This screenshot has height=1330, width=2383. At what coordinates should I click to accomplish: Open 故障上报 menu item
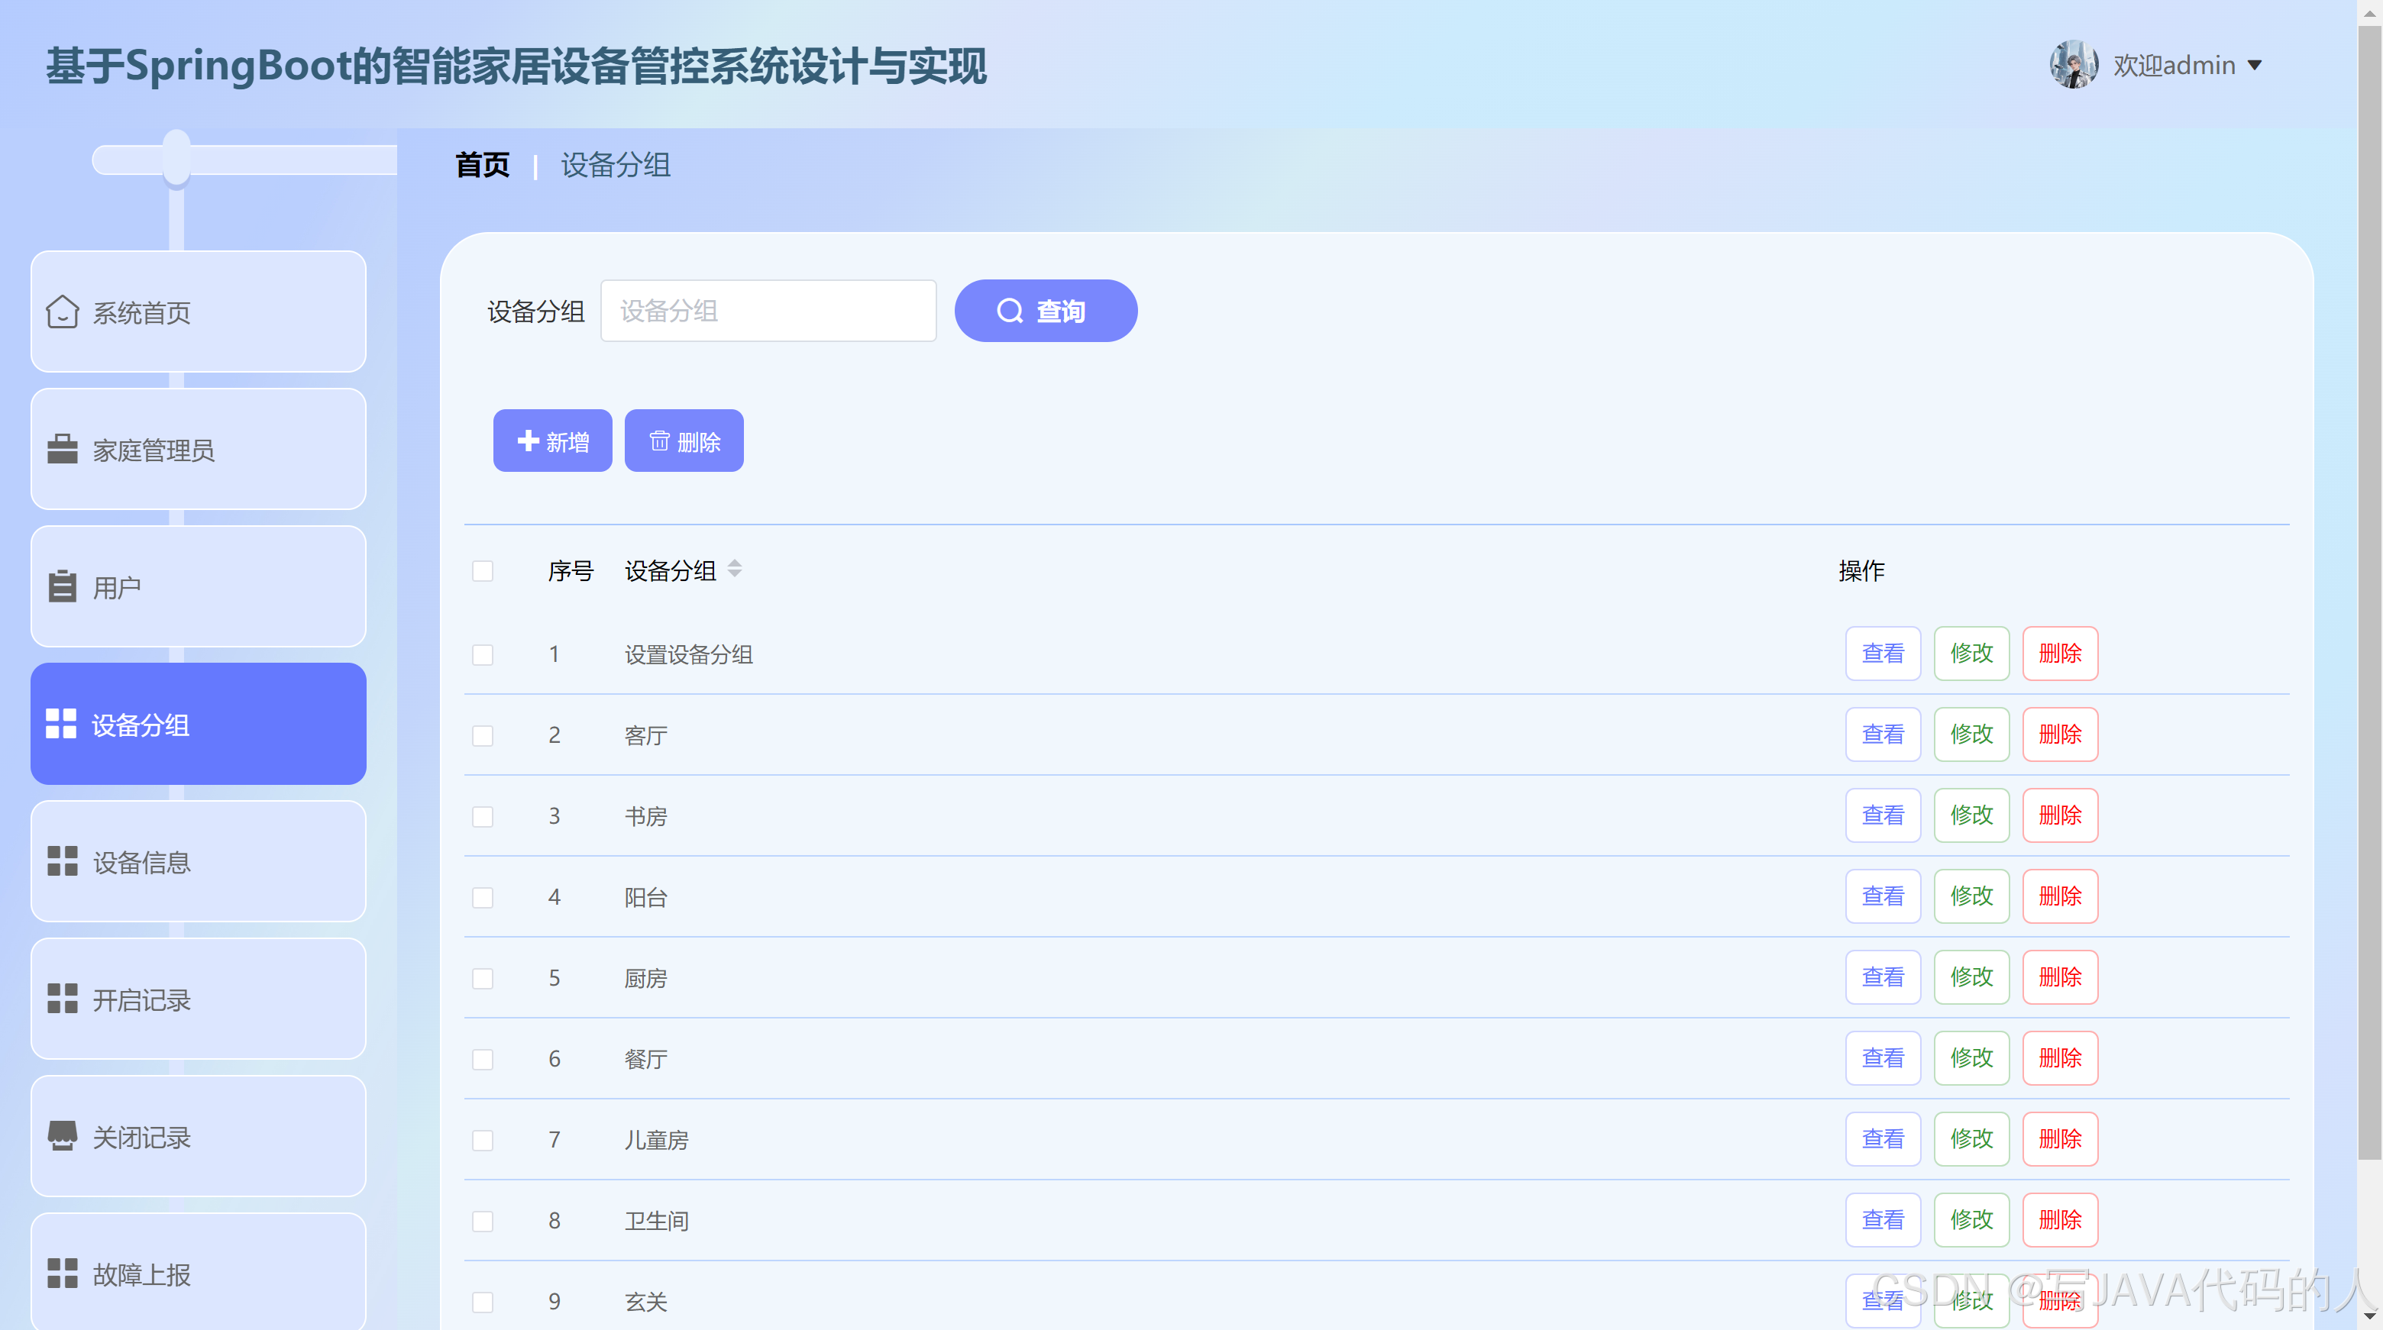[x=198, y=1272]
